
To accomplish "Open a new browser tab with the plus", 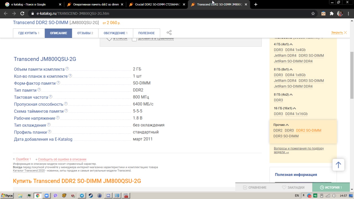I will tap(256, 4).
